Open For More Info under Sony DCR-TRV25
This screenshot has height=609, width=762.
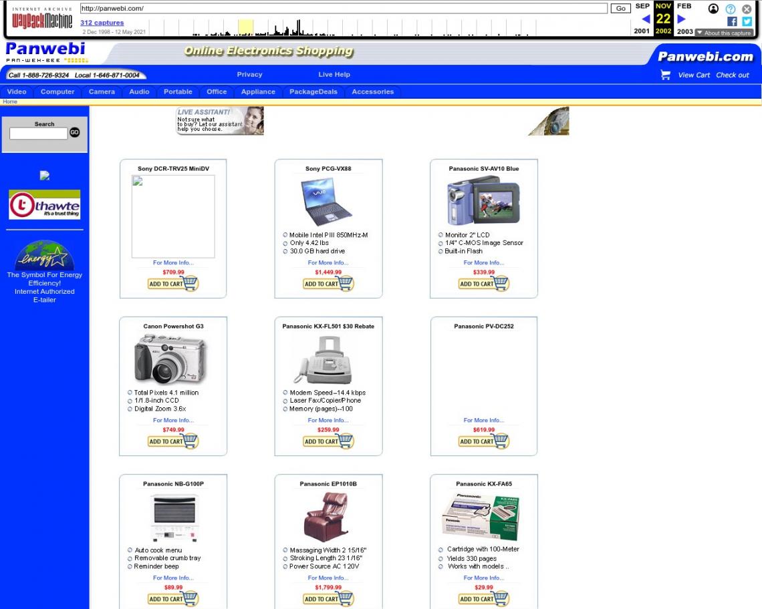point(173,262)
